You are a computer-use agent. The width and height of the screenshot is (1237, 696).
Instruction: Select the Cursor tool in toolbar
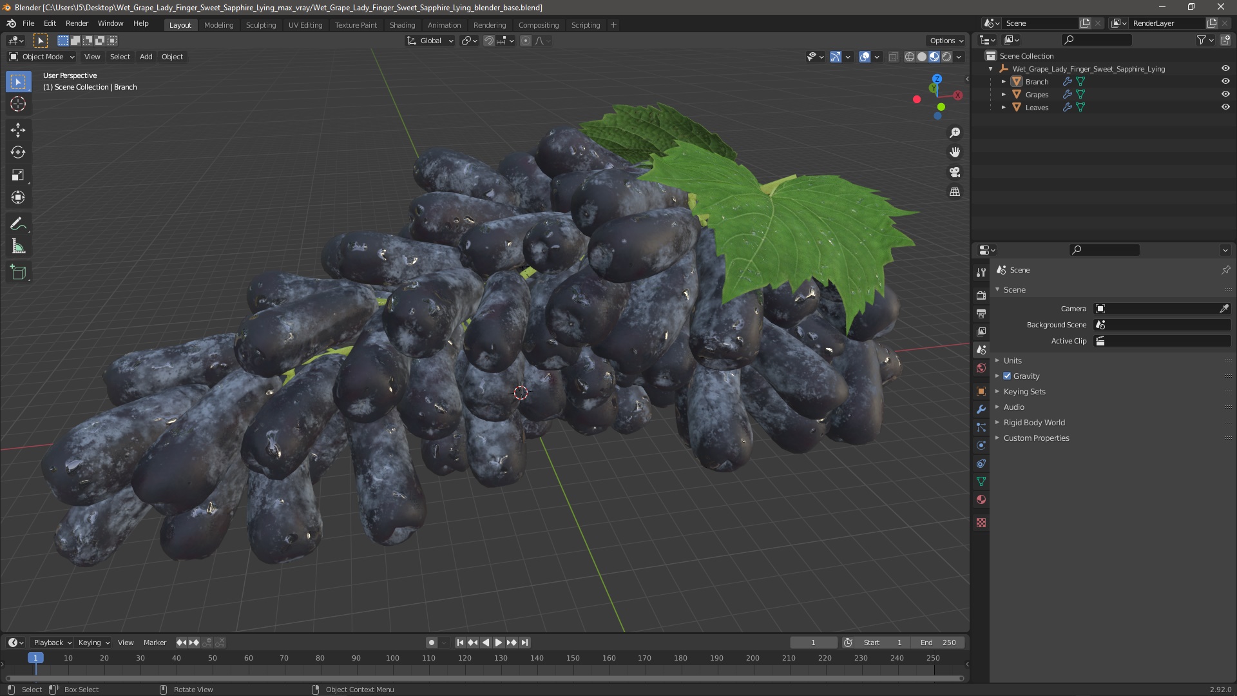tap(18, 104)
